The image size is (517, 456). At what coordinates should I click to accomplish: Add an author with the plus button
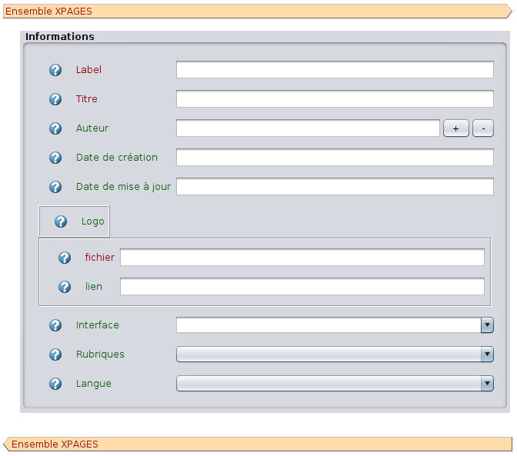click(x=455, y=128)
